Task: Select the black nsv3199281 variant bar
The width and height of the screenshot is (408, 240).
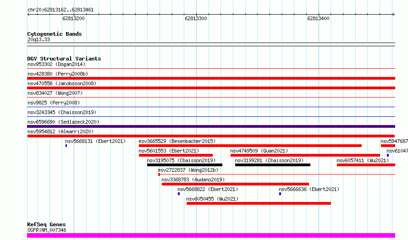Action: [x=273, y=165]
